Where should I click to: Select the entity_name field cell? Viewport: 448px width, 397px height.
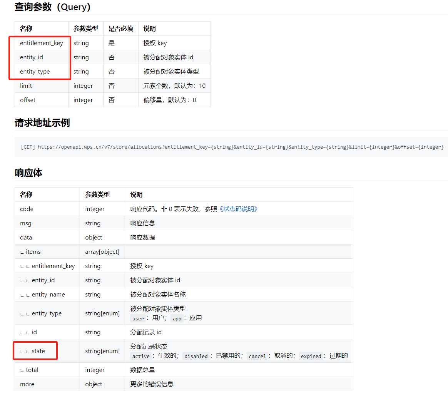click(x=48, y=295)
